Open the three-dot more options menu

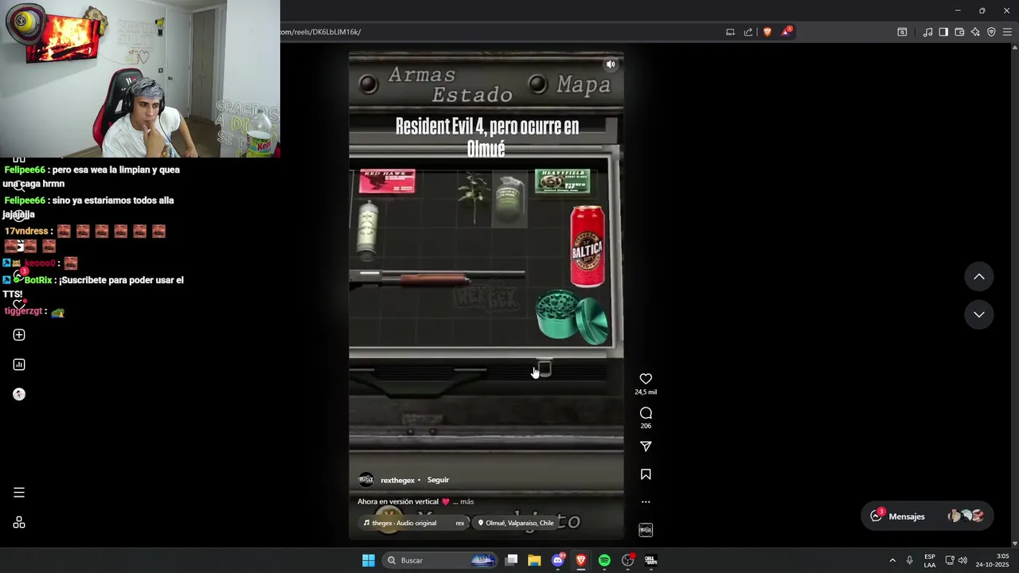pos(646,502)
